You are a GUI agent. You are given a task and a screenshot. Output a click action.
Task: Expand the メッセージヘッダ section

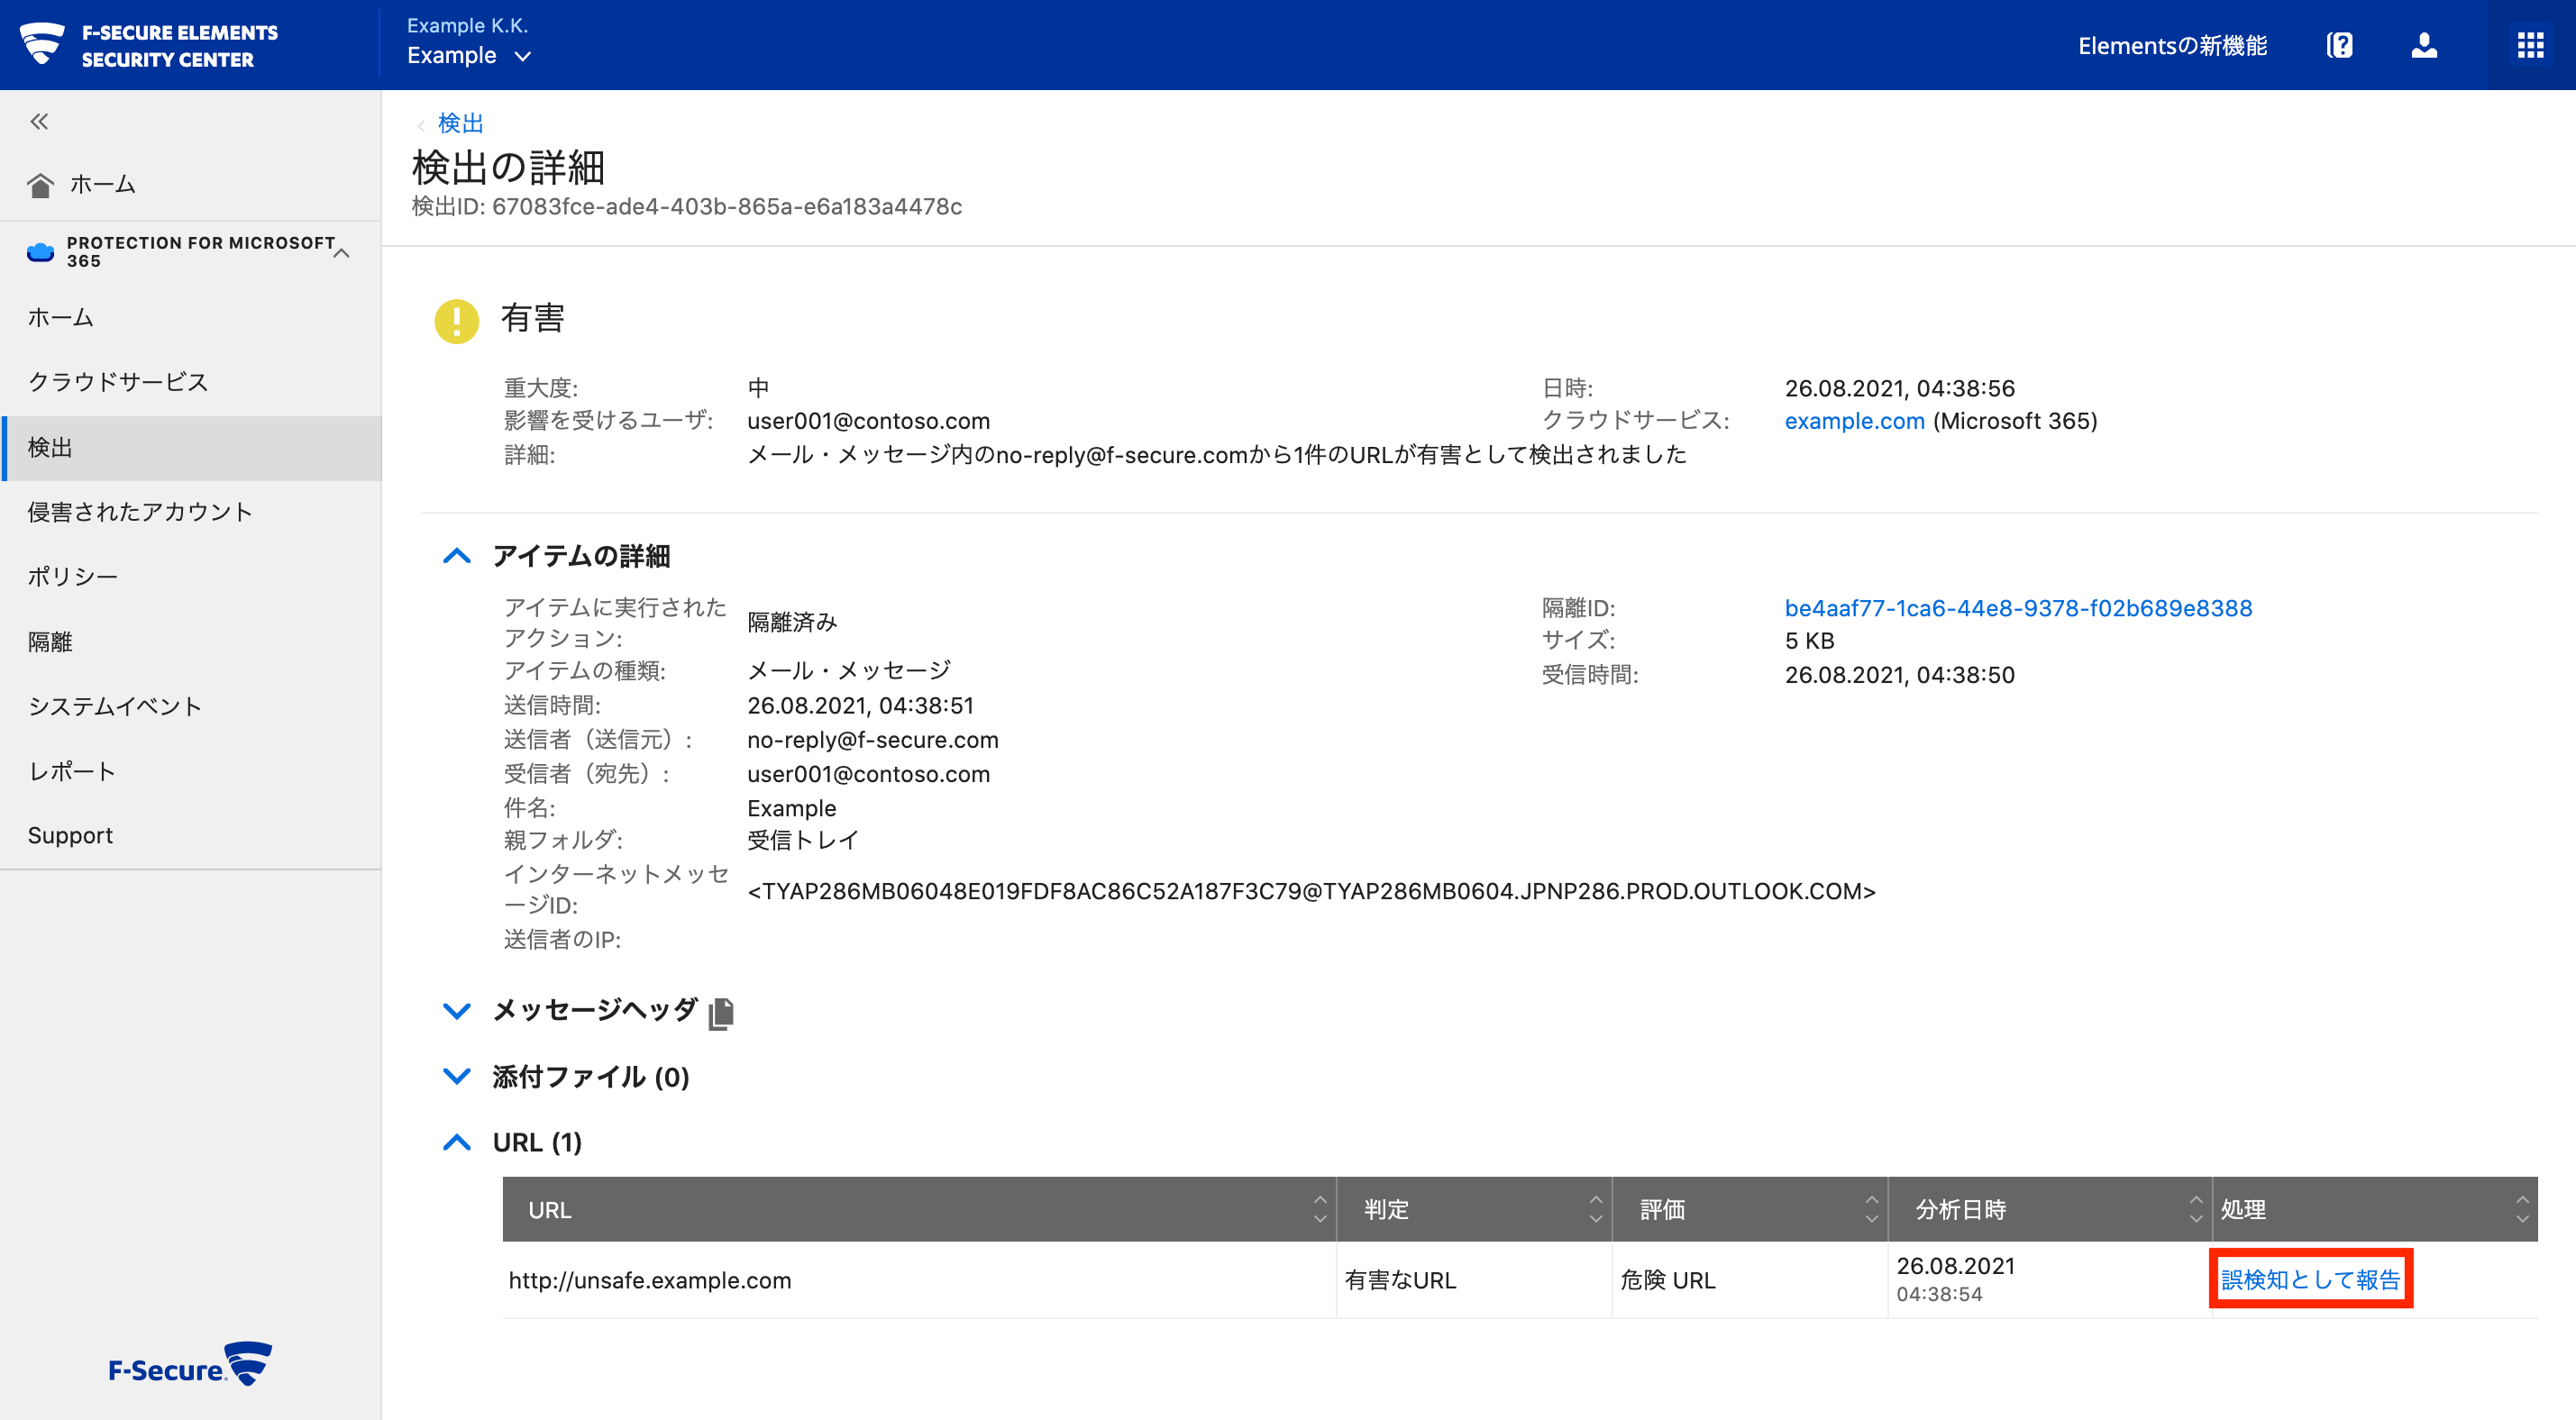pos(456,1011)
